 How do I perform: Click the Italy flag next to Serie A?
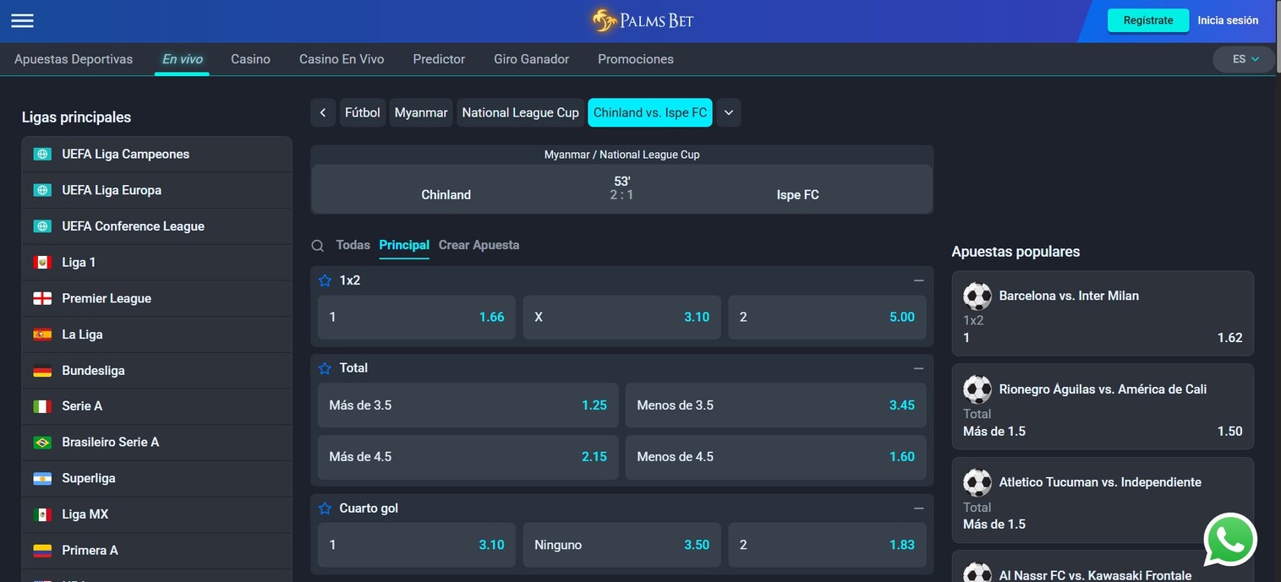tap(42, 406)
